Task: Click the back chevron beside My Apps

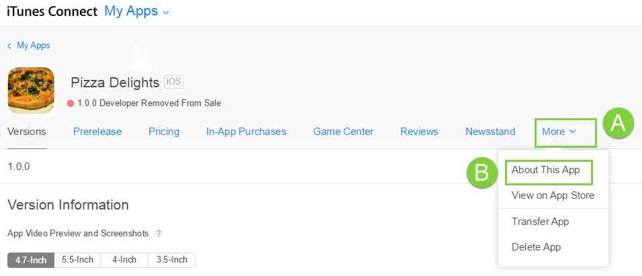Action: pyautogui.click(x=9, y=46)
